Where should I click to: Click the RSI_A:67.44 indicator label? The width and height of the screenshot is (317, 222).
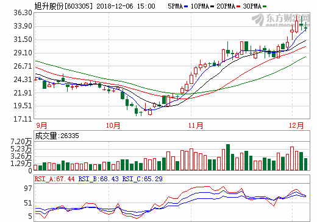(54, 179)
